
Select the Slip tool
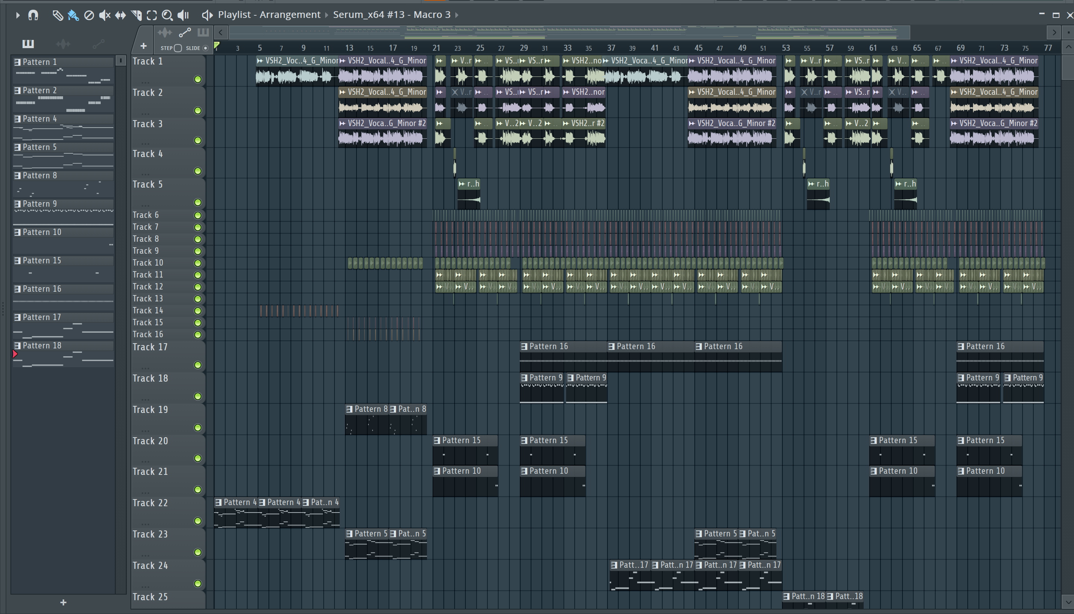click(x=120, y=15)
